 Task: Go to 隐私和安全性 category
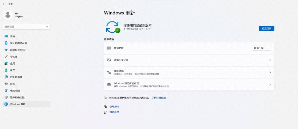26,97
